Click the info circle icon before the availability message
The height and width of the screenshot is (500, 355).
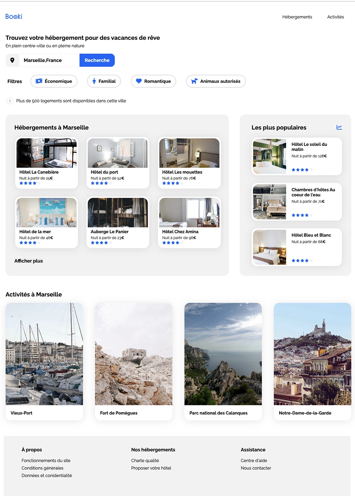(9, 100)
